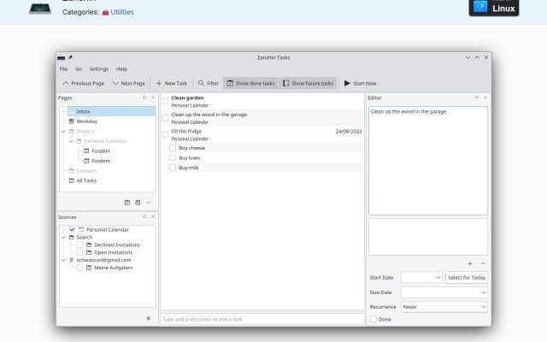Click the editor title text area
The width and height of the screenshot is (547, 342).
tap(428, 161)
